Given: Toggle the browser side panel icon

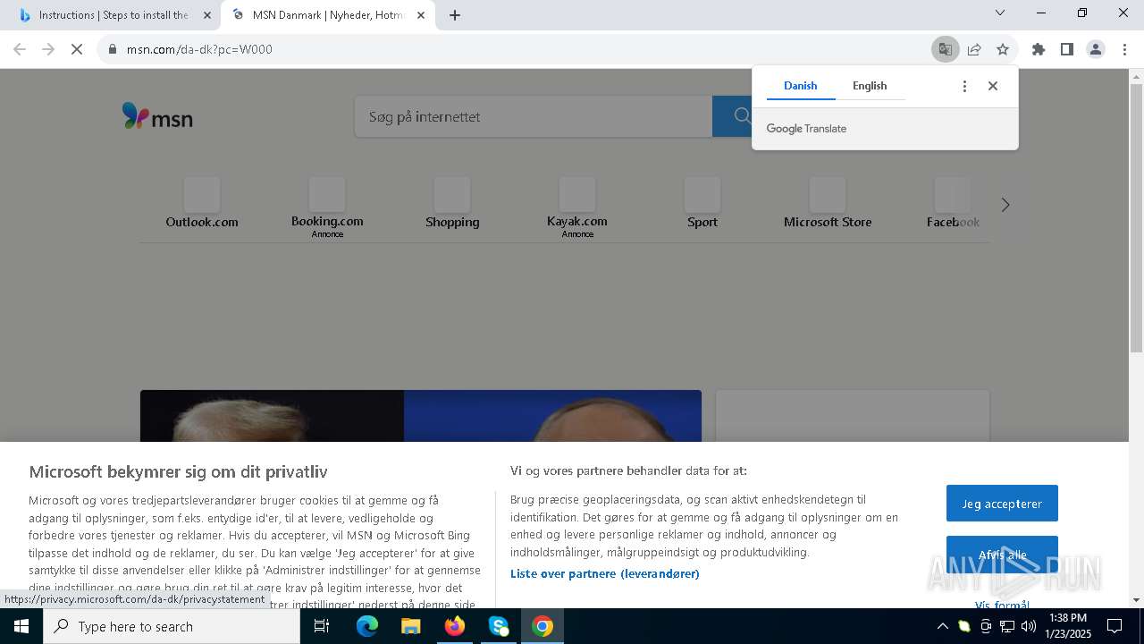Looking at the screenshot, I should point(1066,49).
